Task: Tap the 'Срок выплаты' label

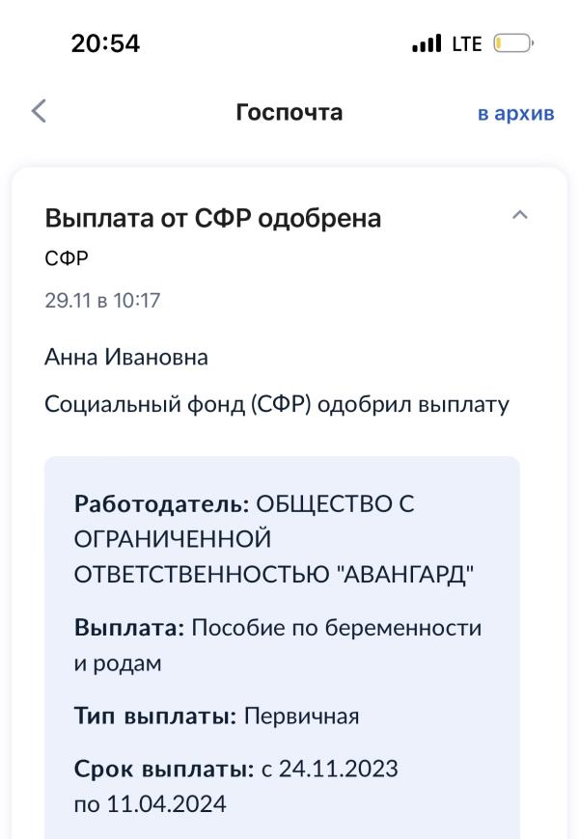Action: pos(164,769)
